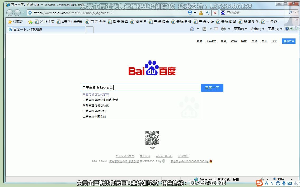Viewport: 300px width, 187px height.
Task: Select suggestion 常熟三菱电机自动化
Action: tap(141, 105)
